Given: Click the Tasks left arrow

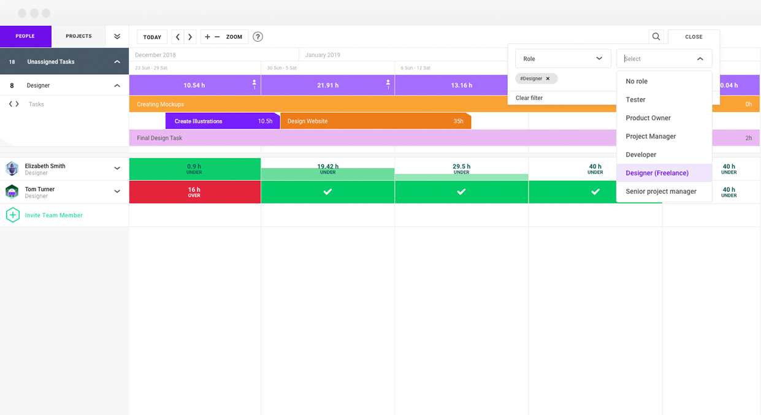Looking at the screenshot, I should [x=10, y=104].
